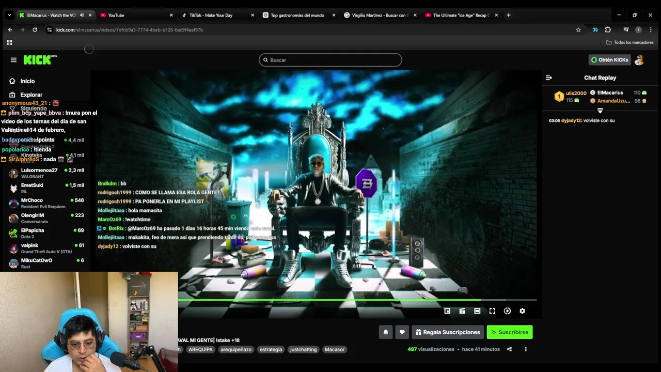This screenshot has width=661, height=372.
Task: Open the Kick hamburger menu
Action: [13, 60]
